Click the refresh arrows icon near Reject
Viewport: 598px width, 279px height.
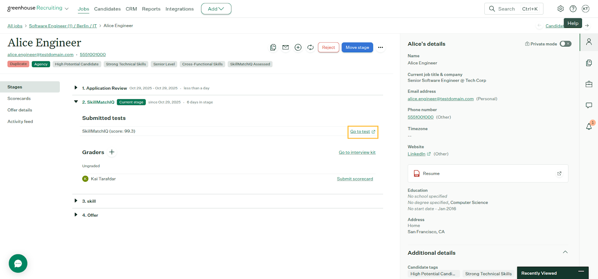coord(310,47)
